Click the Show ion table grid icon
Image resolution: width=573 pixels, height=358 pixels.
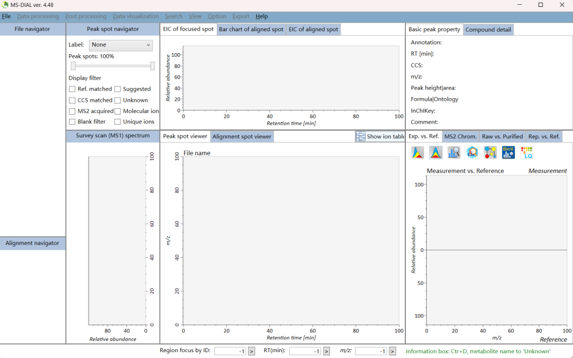(360, 136)
